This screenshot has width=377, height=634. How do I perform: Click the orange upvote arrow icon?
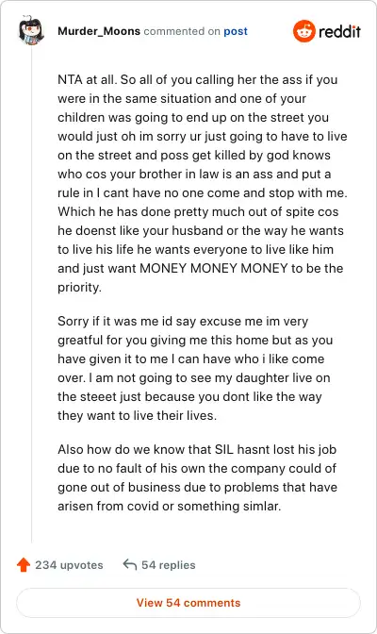pos(24,564)
